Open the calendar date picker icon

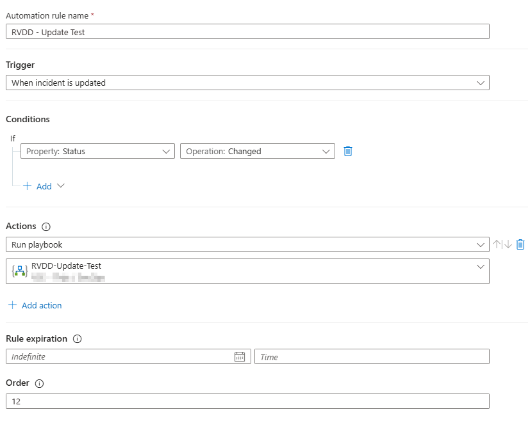point(240,357)
